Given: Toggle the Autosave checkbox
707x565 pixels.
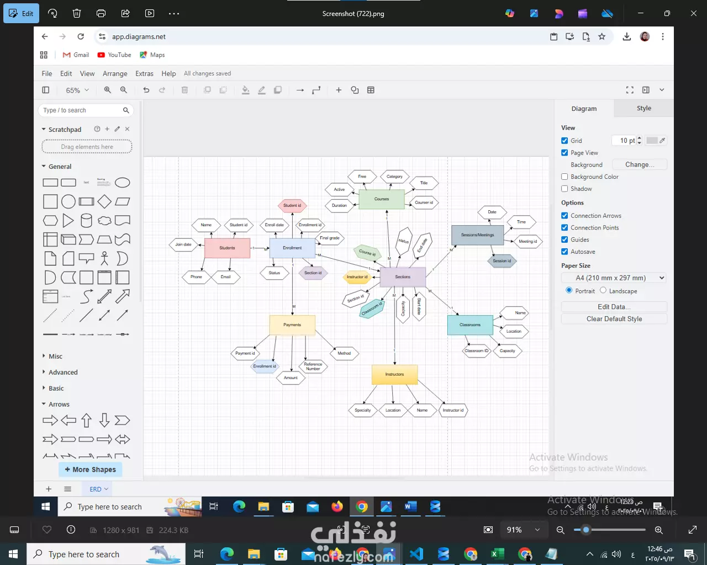Looking at the screenshot, I should point(564,252).
